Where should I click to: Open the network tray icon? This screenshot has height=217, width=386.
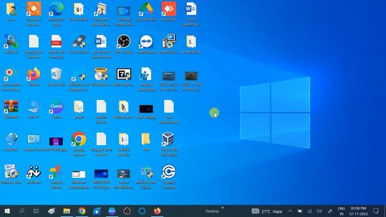[309, 211]
